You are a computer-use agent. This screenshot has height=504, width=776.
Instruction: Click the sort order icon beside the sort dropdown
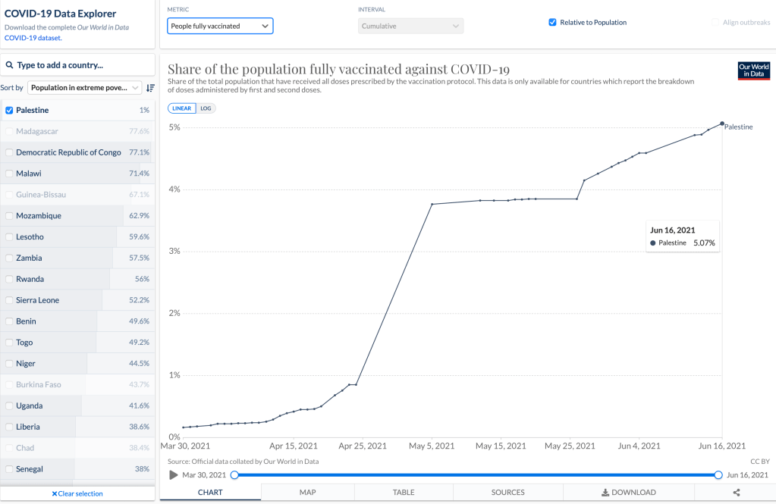point(150,88)
